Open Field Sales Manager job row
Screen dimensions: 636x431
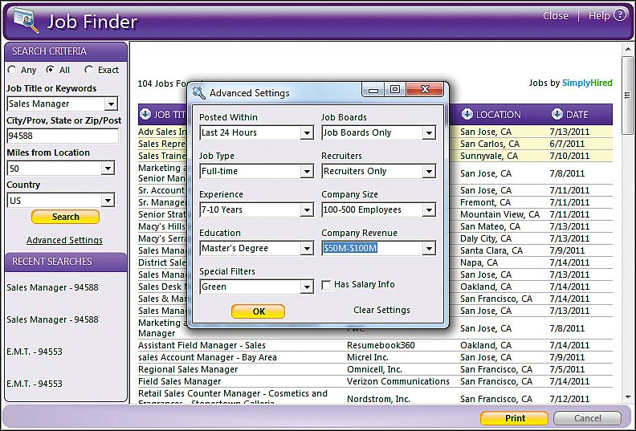pos(179,381)
